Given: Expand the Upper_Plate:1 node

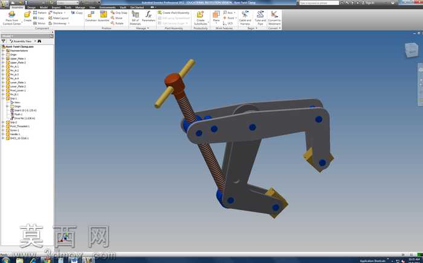Looking at the screenshot, I should point(3,59).
